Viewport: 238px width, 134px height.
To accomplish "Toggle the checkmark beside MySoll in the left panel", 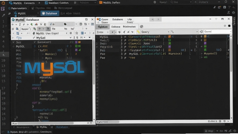I will (34, 38).
